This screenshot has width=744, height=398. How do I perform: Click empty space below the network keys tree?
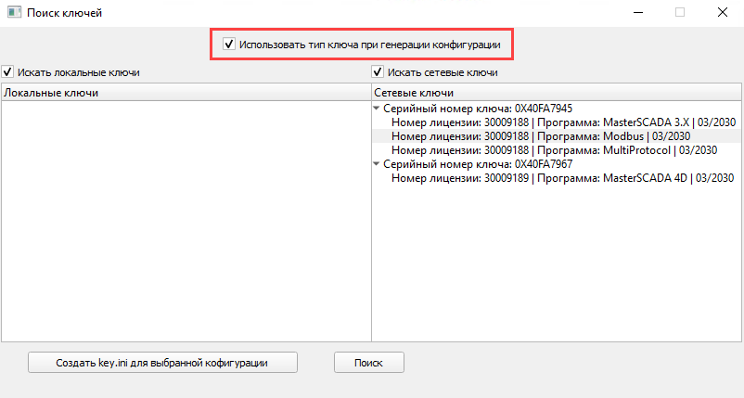(x=557, y=269)
